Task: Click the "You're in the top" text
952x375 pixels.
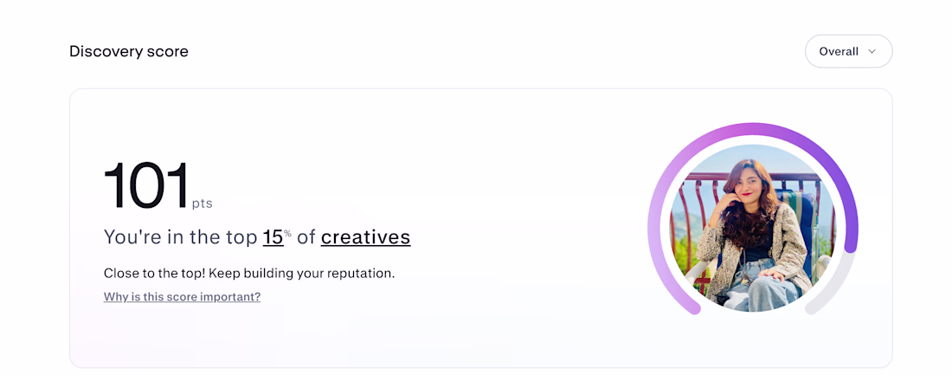Action: pyautogui.click(x=180, y=237)
